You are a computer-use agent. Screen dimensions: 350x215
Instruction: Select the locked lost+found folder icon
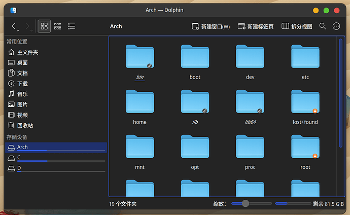(x=305, y=101)
